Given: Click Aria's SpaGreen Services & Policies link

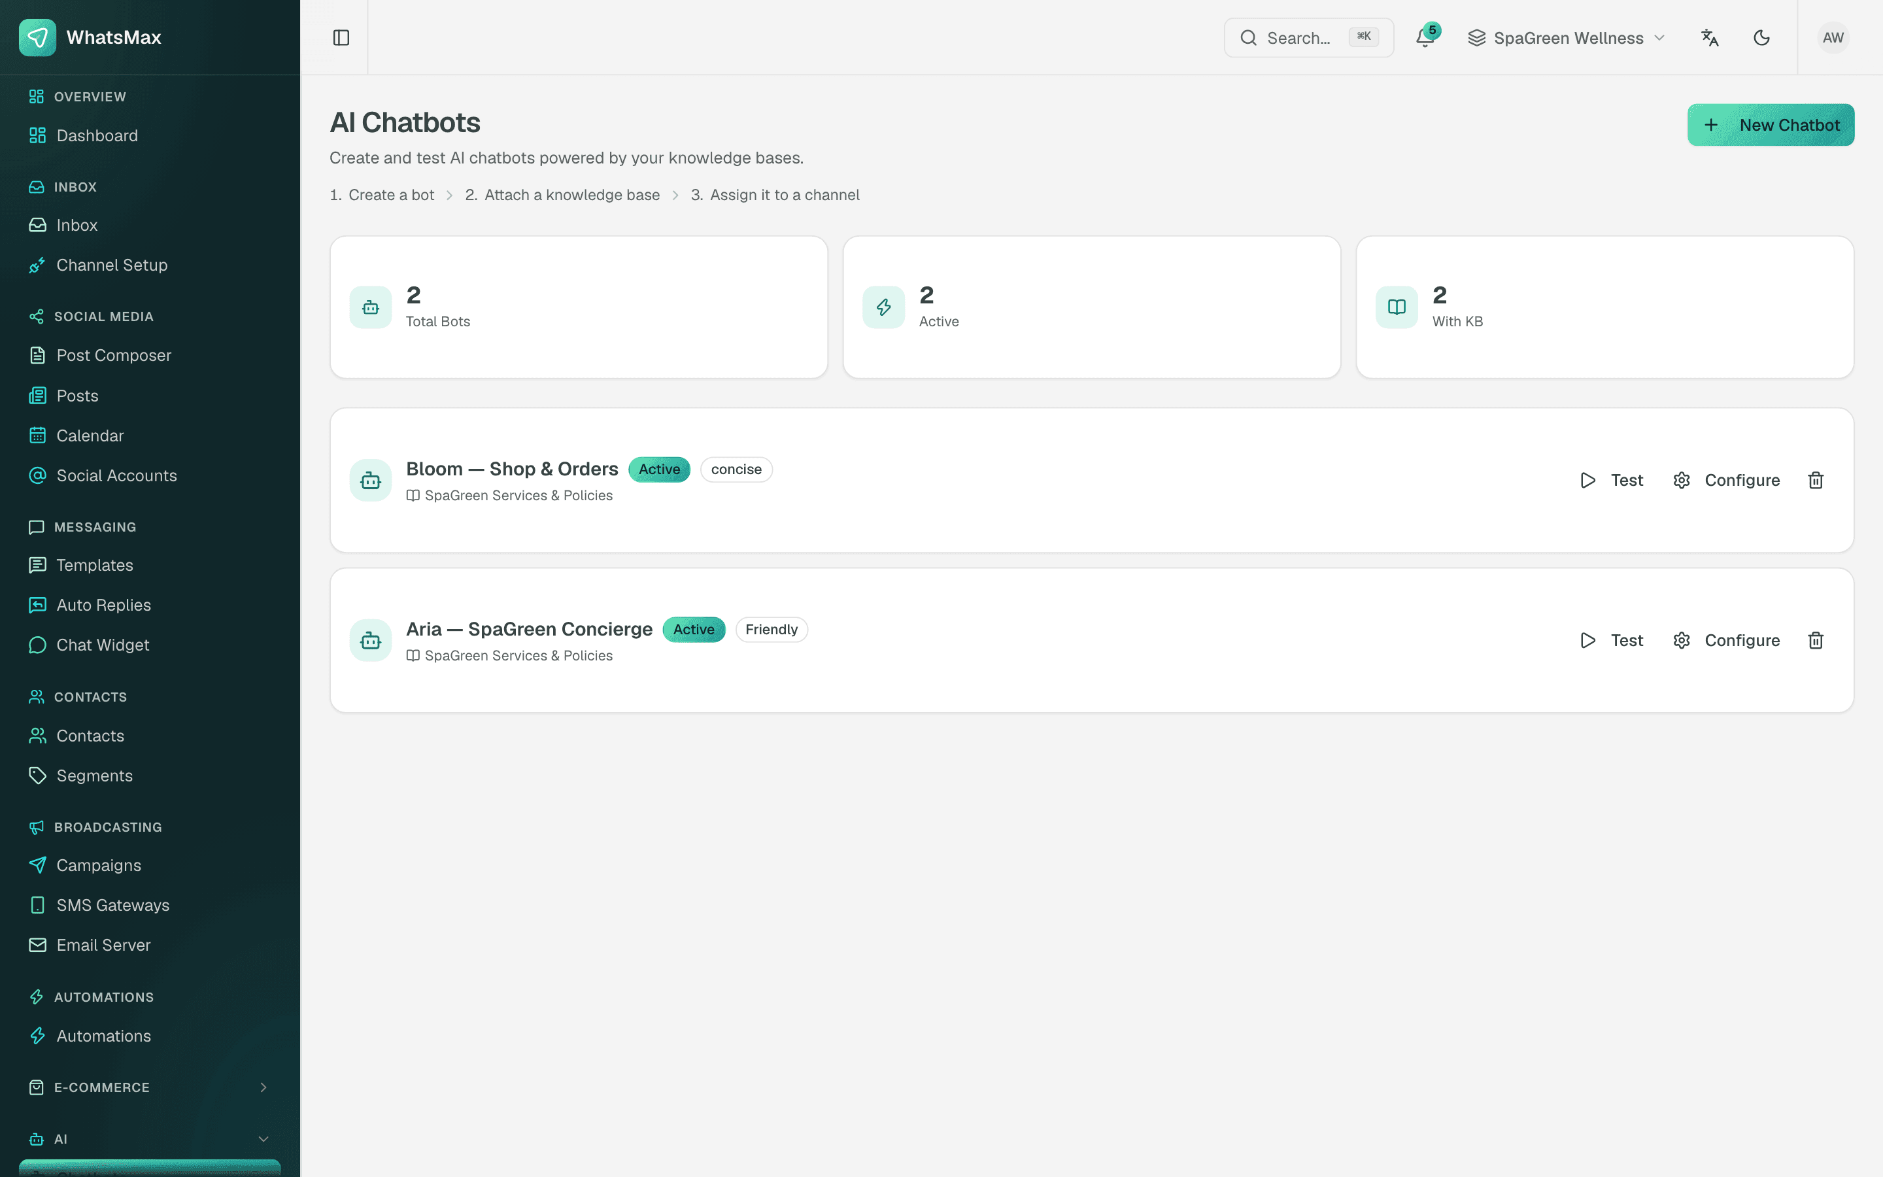Looking at the screenshot, I should [510, 655].
